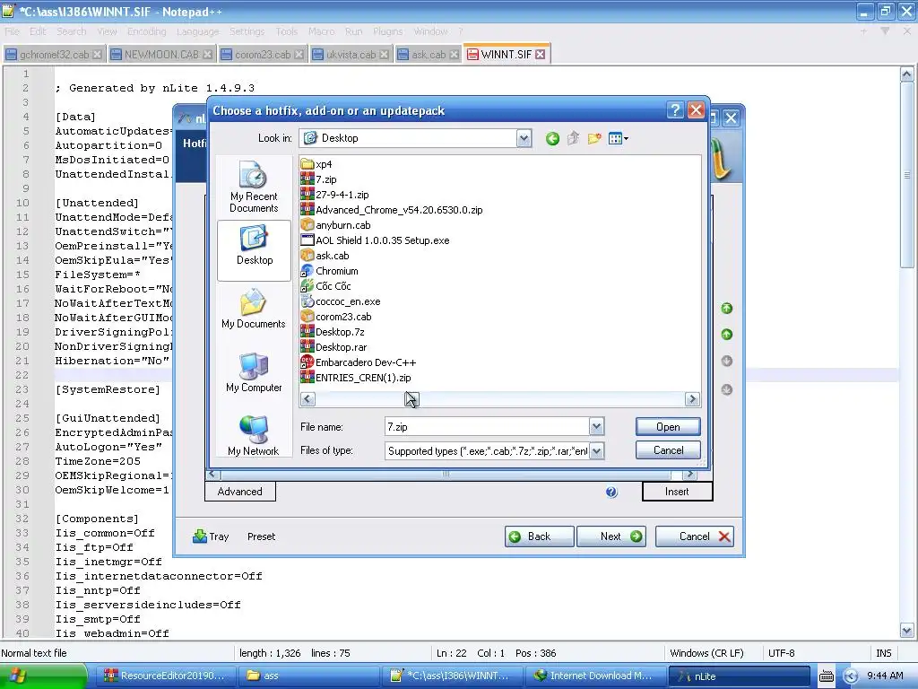Click nLite Next button
The height and width of the screenshot is (689, 918).
(x=611, y=536)
